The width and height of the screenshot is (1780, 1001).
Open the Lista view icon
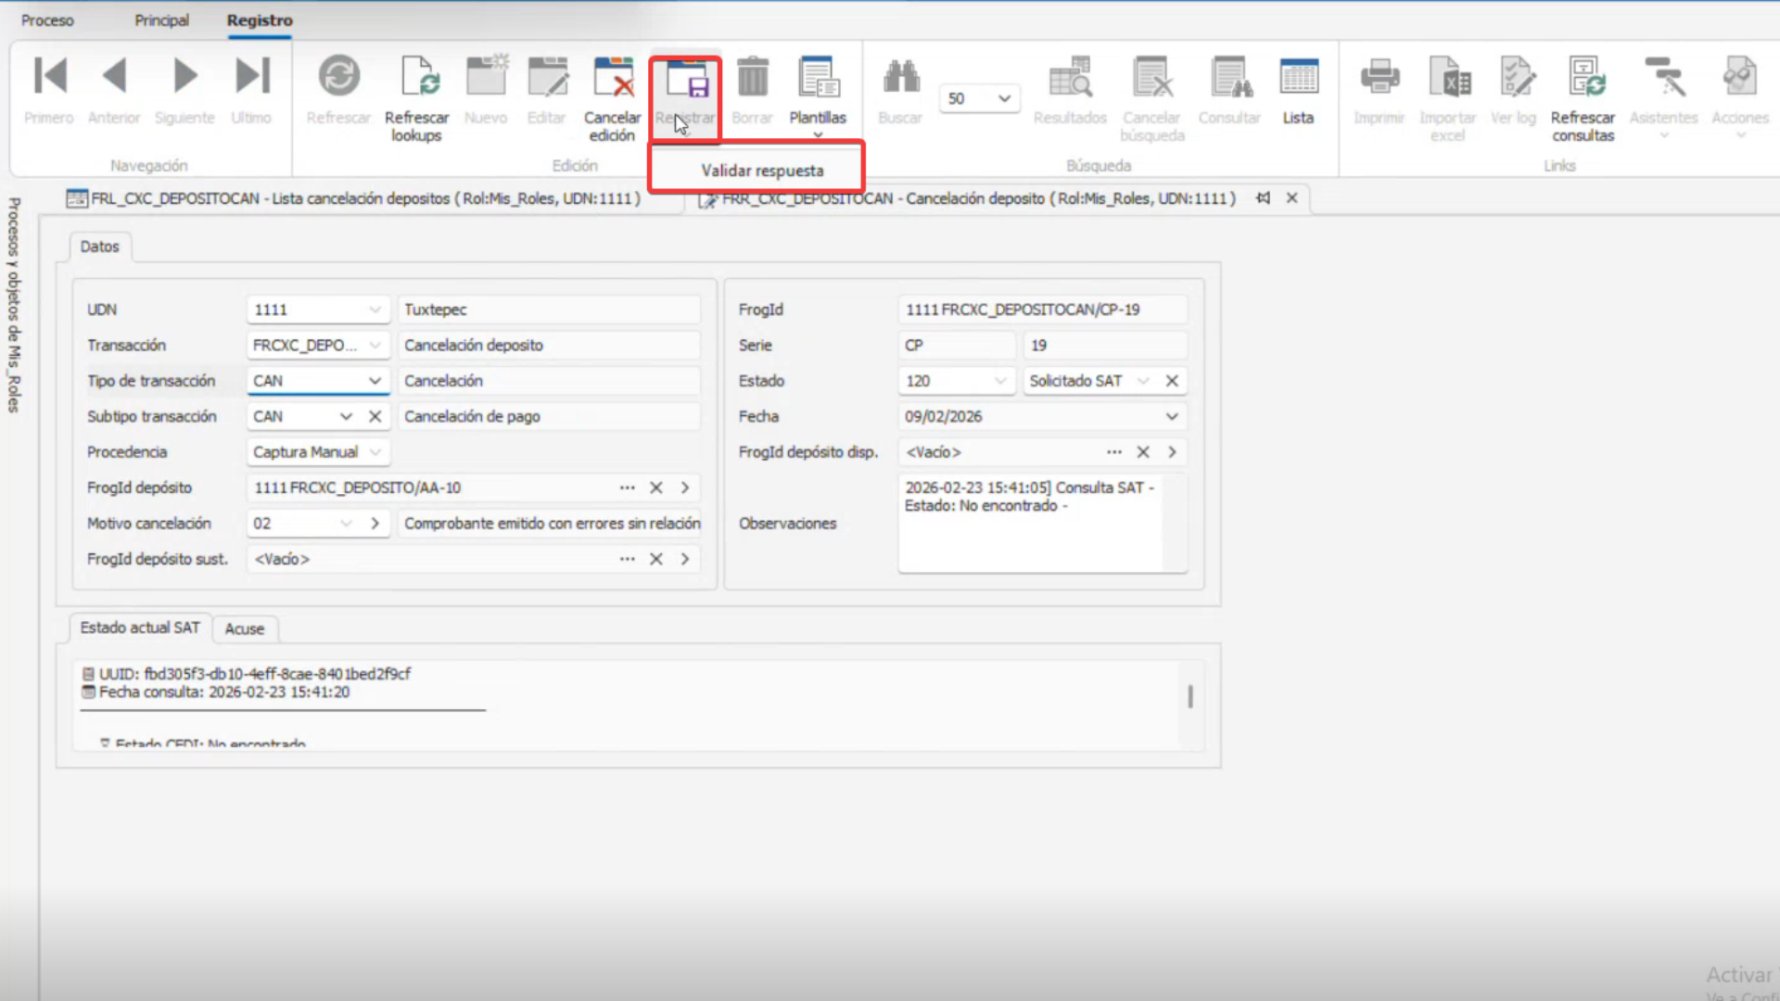(x=1298, y=78)
